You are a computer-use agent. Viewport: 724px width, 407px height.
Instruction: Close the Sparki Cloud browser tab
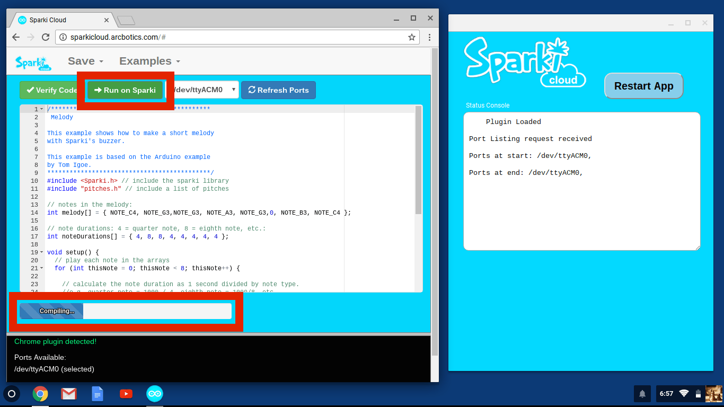pyautogui.click(x=107, y=20)
